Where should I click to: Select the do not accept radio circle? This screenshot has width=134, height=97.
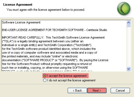pyautogui.click(x=45, y=80)
